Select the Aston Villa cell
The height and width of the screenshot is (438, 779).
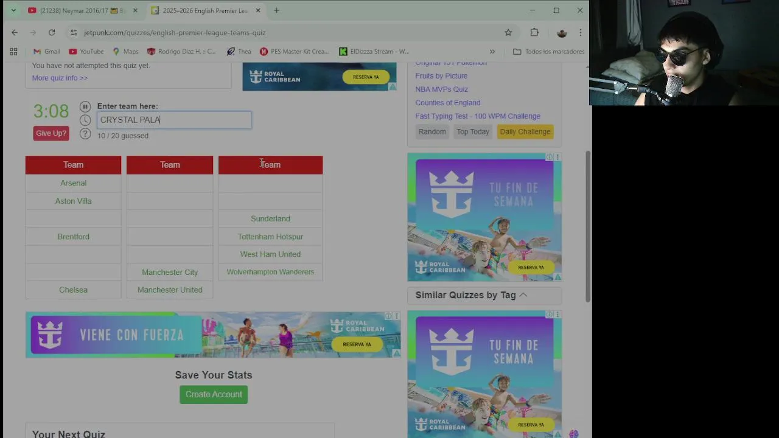[x=73, y=201]
